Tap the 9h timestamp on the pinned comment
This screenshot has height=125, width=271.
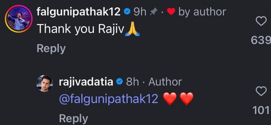(140, 12)
